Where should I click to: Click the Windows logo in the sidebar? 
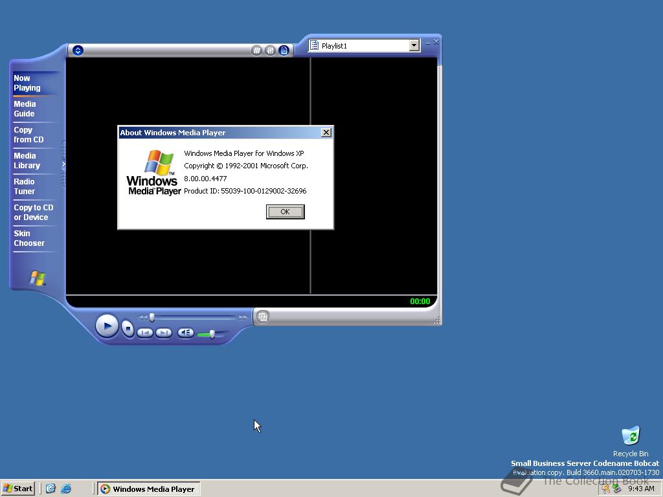pos(37,278)
